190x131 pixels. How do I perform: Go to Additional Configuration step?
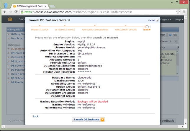pos(95,30)
